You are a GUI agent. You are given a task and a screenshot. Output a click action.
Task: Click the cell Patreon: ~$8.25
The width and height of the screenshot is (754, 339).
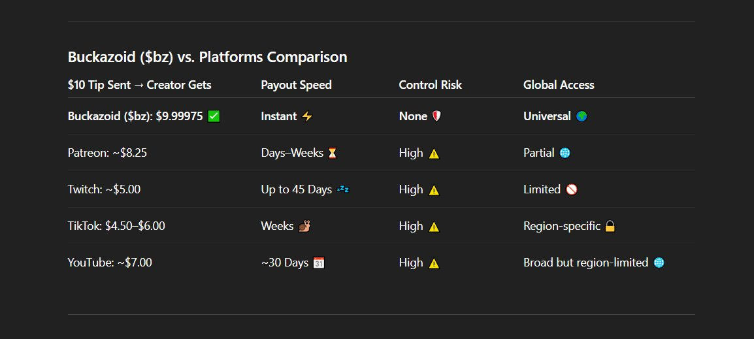[107, 153]
